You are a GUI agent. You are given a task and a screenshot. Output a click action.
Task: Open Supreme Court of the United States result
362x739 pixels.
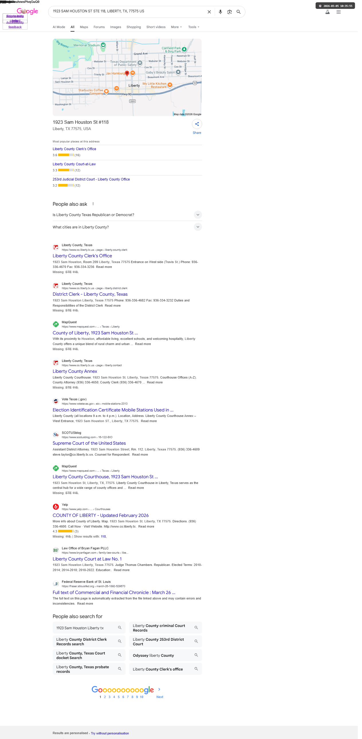(89, 443)
